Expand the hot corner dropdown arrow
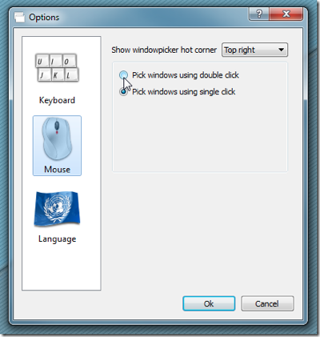The width and height of the screenshot is (320, 337). pos(281,50)
